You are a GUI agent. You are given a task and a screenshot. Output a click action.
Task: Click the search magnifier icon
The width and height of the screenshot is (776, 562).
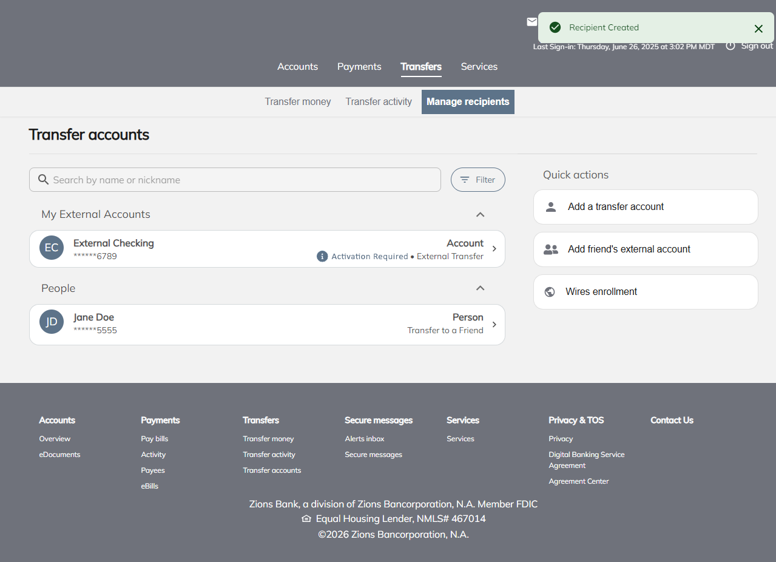point(43,180)
